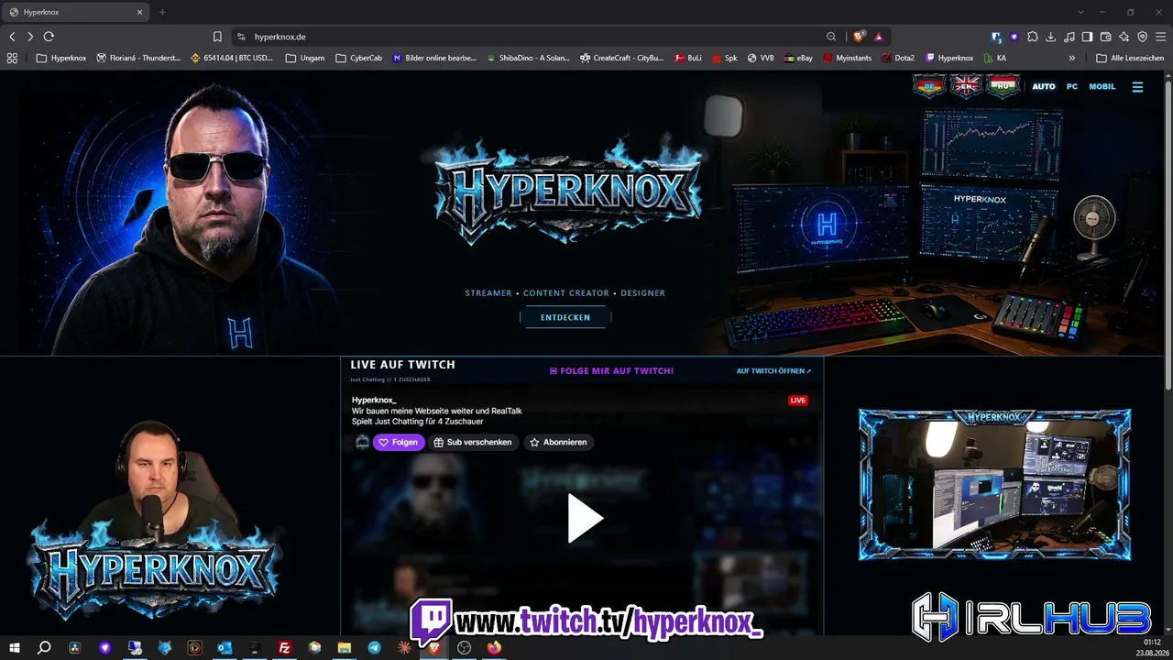This screenshot has height=660, width=1173.
Task: Open the Brave Leo AI sparkle icon
Action: click(1124, 37)
